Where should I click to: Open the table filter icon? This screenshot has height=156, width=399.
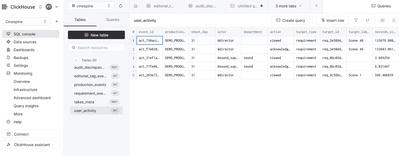click(356, 20)
